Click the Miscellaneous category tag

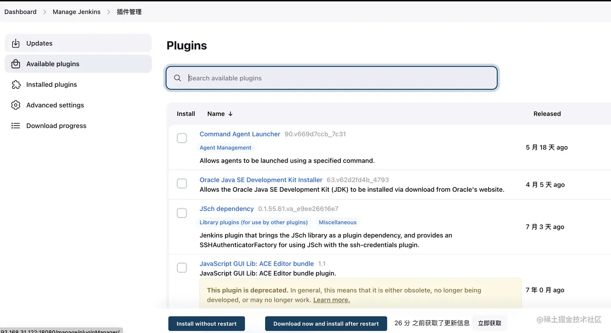click(338, 222)
